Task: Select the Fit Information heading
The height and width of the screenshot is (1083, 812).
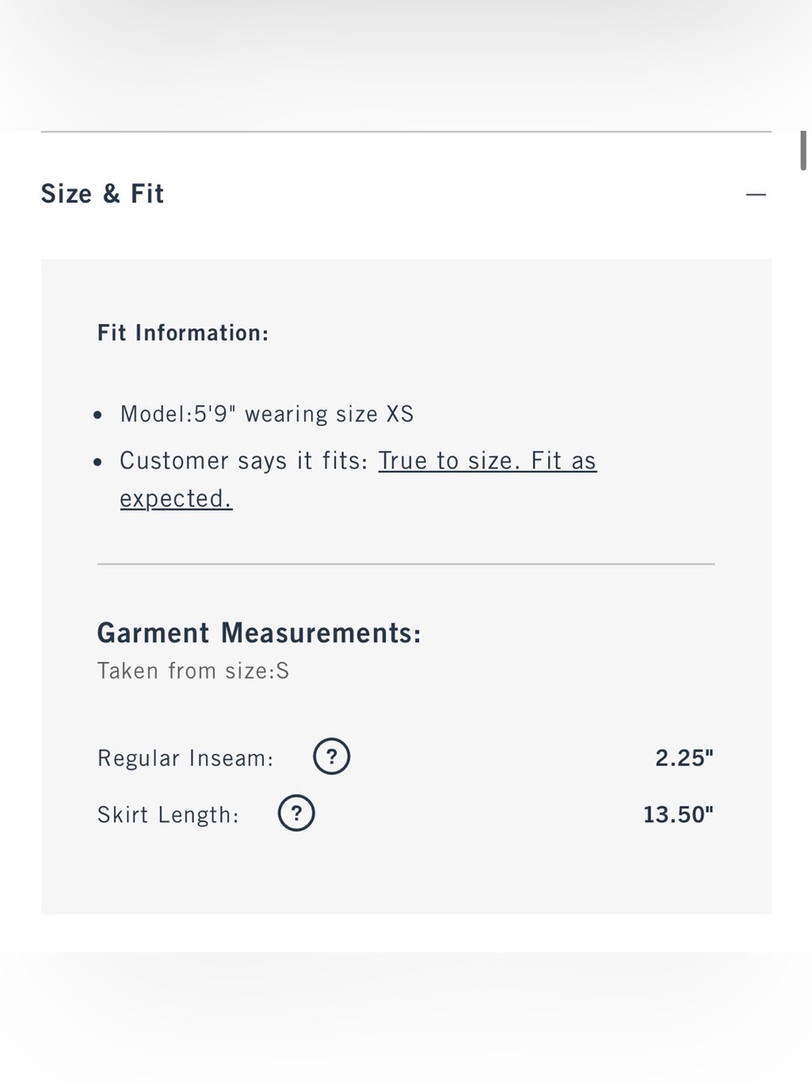Action: click(x=183, y=333)
